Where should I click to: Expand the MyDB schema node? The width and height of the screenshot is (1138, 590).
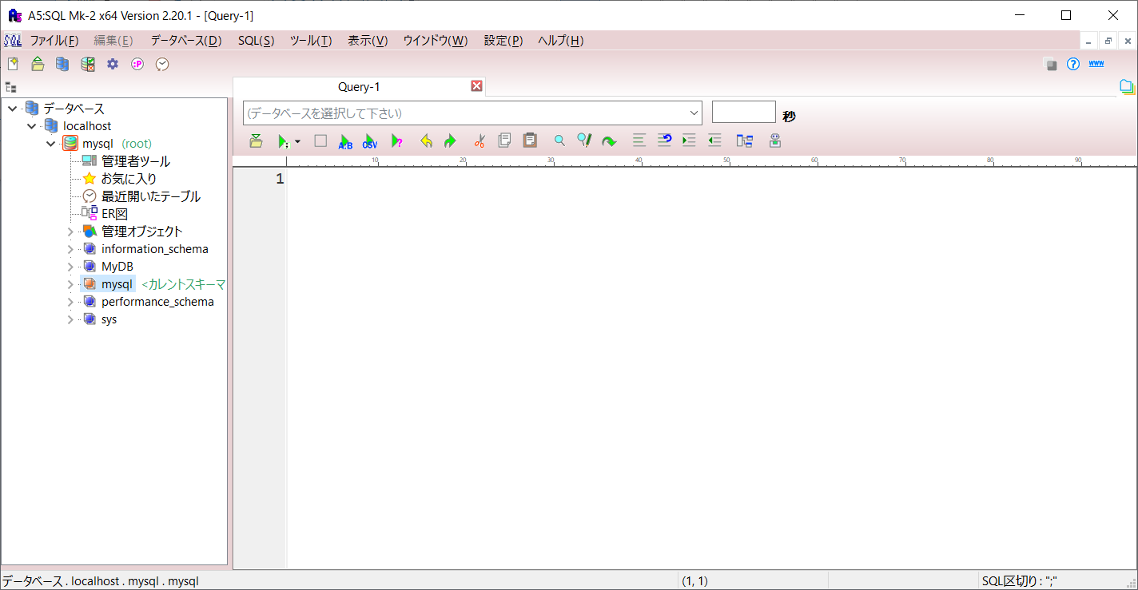pyautogui.click(x=70, y=267)
